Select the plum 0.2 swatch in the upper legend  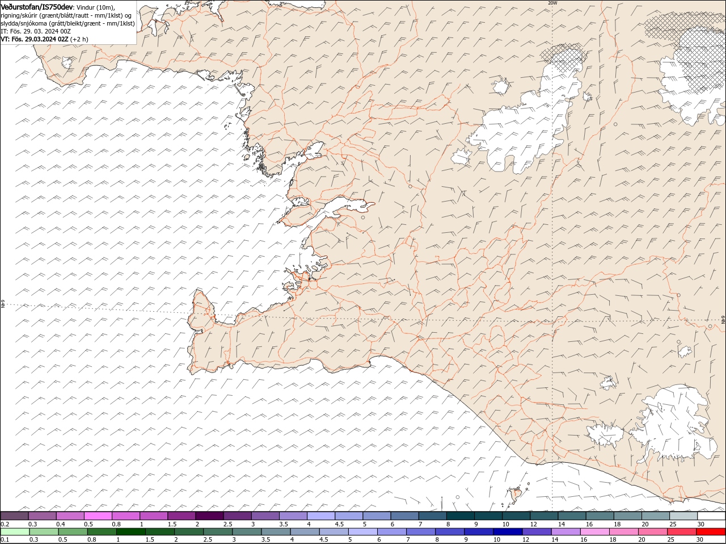pos(14,516)
